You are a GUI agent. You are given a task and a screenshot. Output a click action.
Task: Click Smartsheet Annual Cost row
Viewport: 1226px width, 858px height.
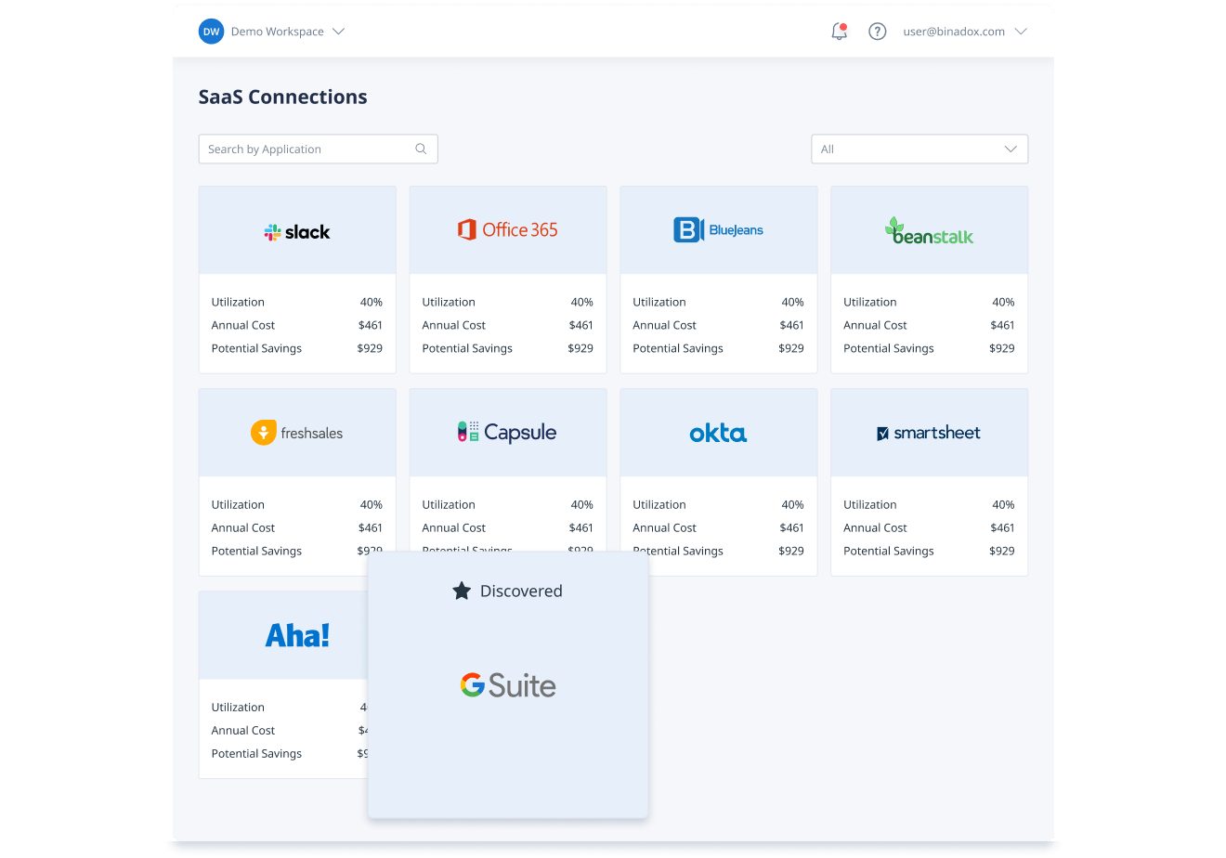pos(930,527)
